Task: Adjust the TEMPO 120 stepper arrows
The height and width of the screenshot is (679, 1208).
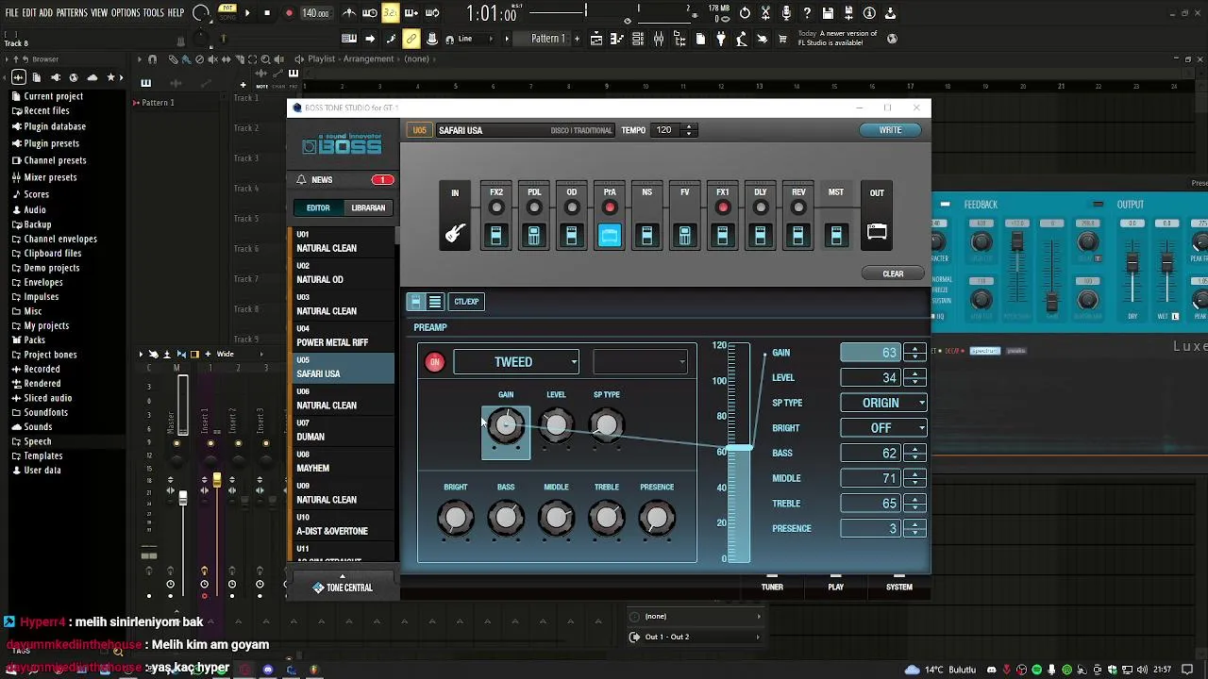Action: pos(689,130)
